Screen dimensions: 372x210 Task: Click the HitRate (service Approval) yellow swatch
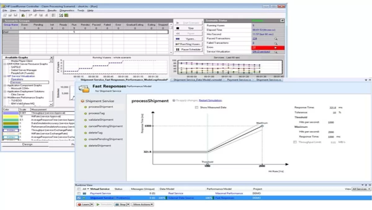point(11,116)
